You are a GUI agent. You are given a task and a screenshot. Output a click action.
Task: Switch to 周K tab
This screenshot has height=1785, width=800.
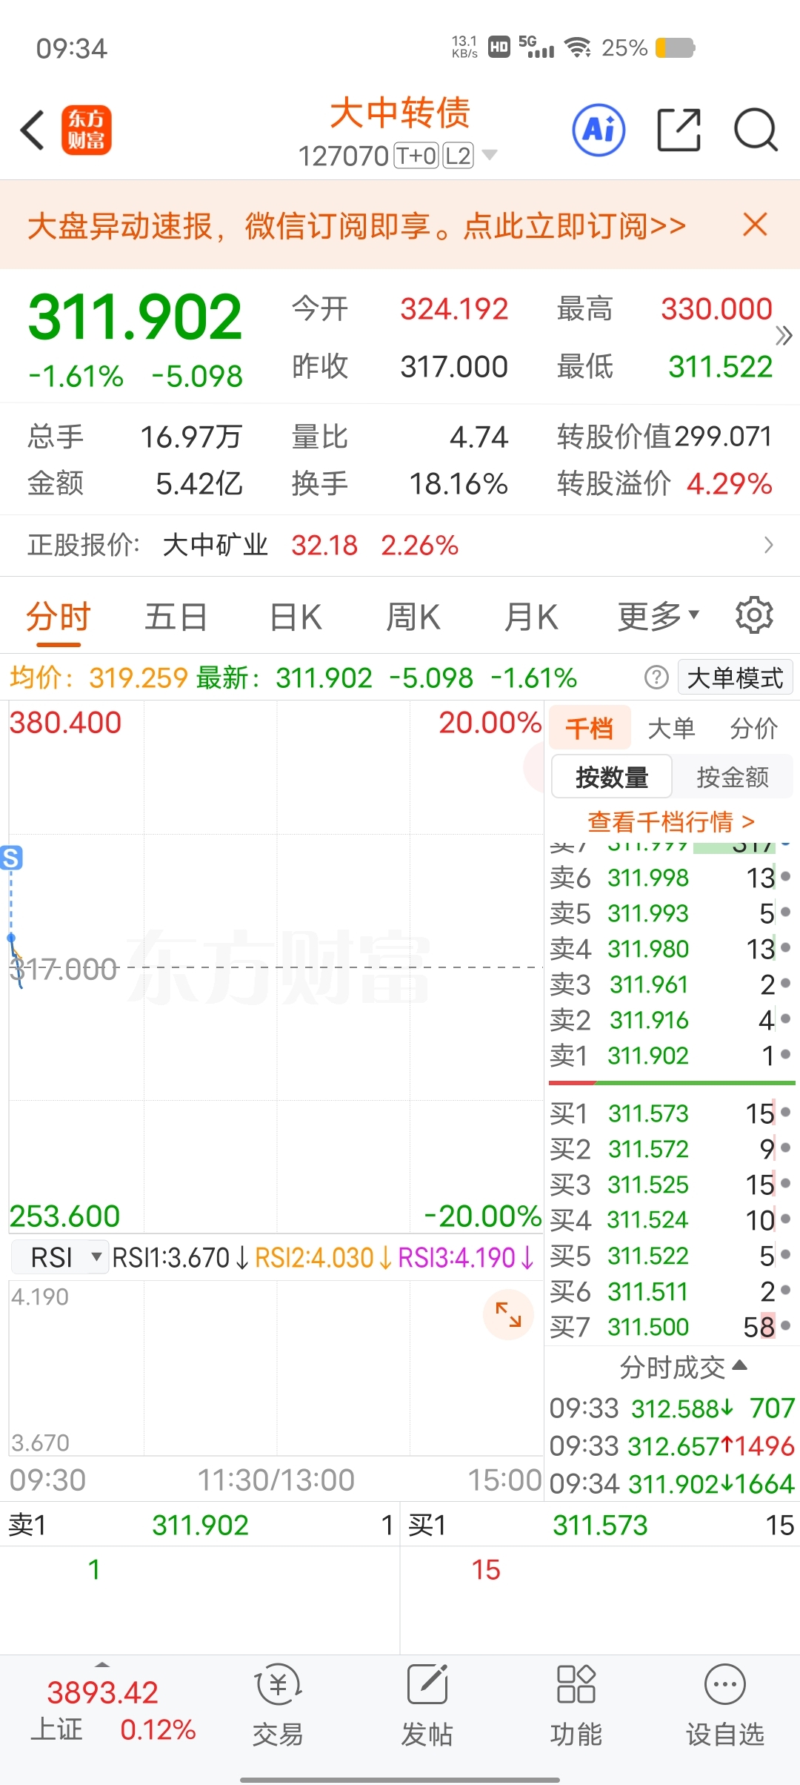[x=413, y=616]
